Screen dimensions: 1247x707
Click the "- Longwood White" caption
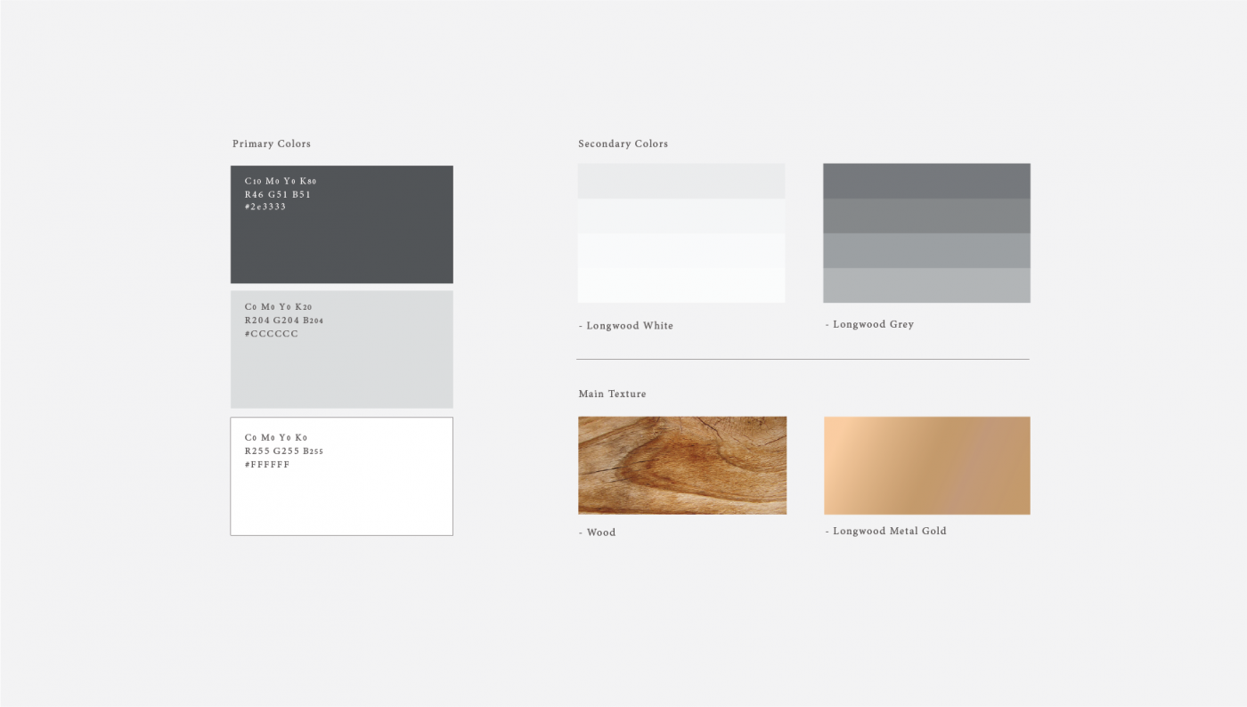(x=625, y=326)
